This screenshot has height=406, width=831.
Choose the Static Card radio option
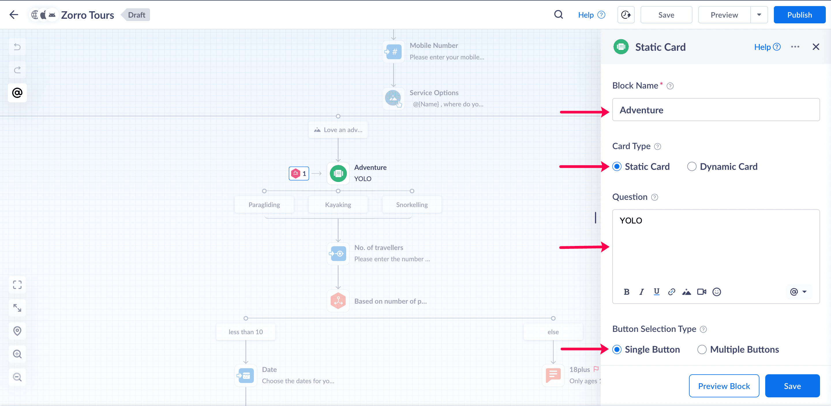(617, 167)
